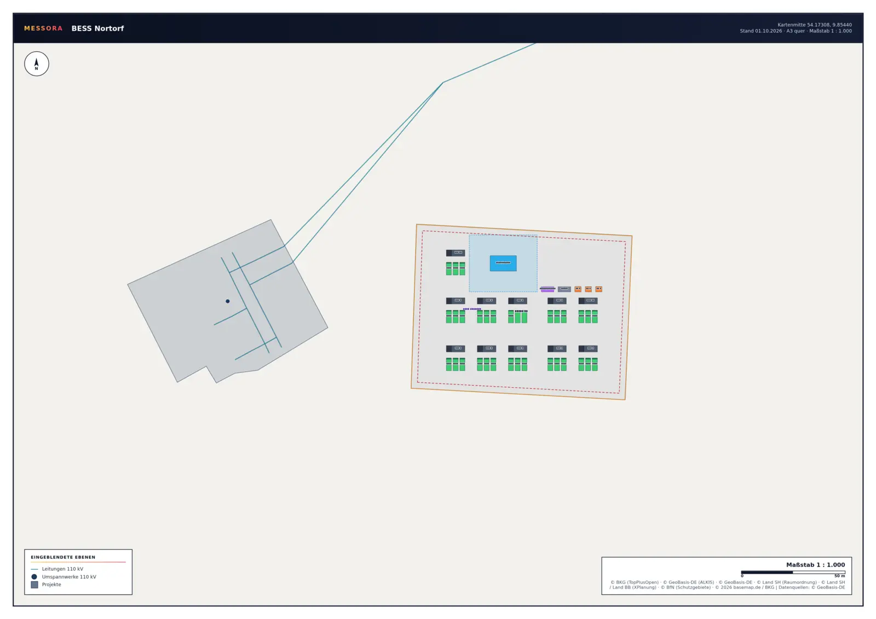Click the EINGEBLENDETE EBENEN legend heading
The width and height of the screenshot is (876, 619).
click(63, 557)
